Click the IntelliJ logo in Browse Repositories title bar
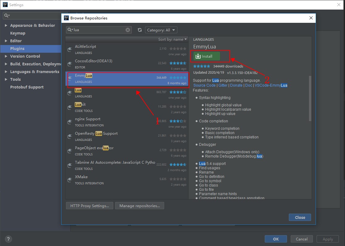Image resolution: width=345 pixels, height=246 pixels. [66, 18]
